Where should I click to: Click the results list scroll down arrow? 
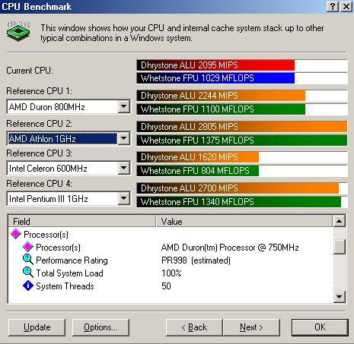point(340,296)
